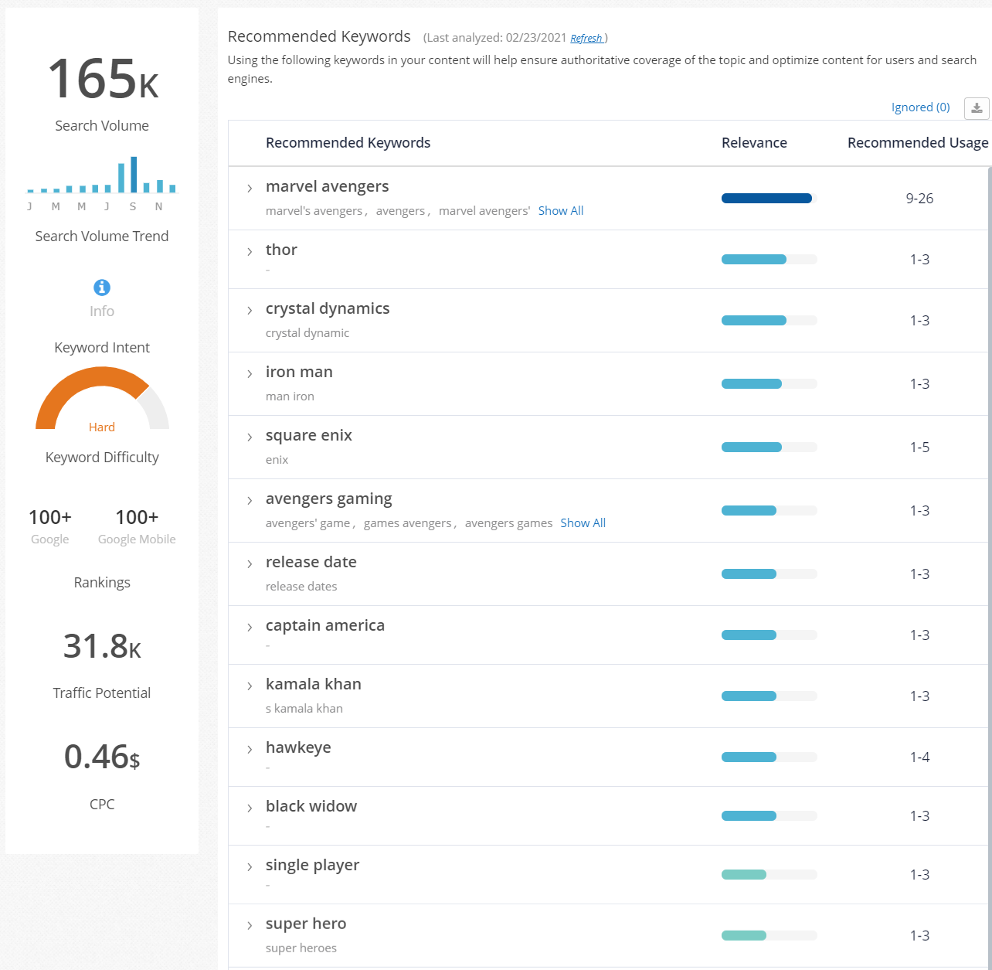Select the captain america keyword text
Viewport: 992px width, 970px height.
[325, 626]
